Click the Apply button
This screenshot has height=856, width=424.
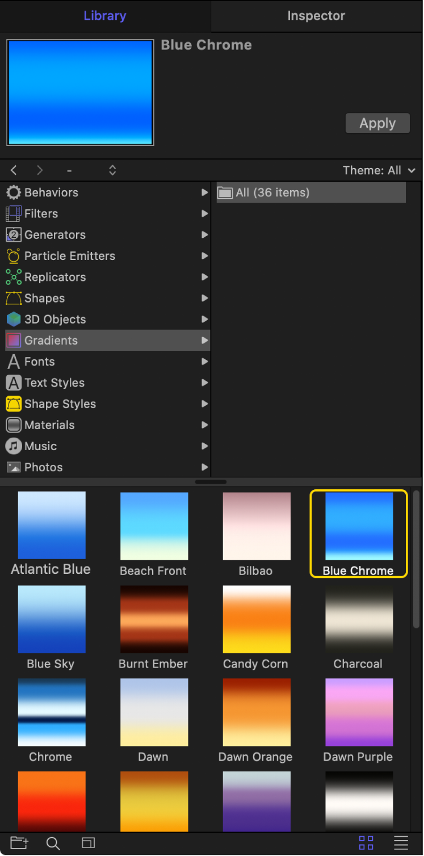[377, 123]
